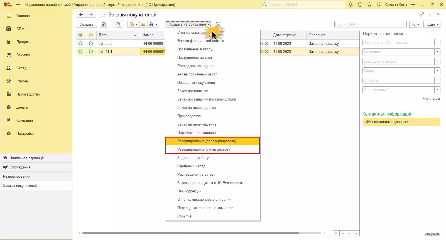This screenshot has height=240, width=446.
Task: Sort by the Дата column header
Action: click(x=117, y=35)
